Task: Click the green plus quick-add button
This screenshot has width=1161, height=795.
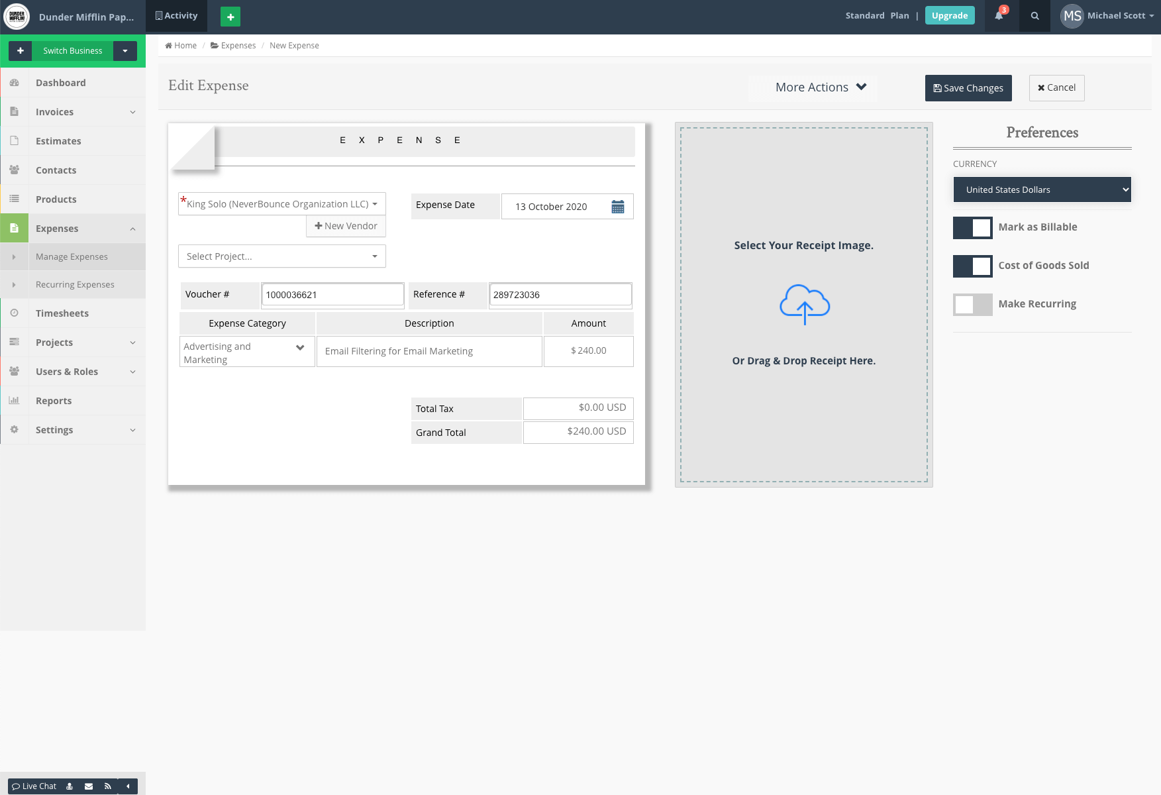Action: tap(230, 17)
